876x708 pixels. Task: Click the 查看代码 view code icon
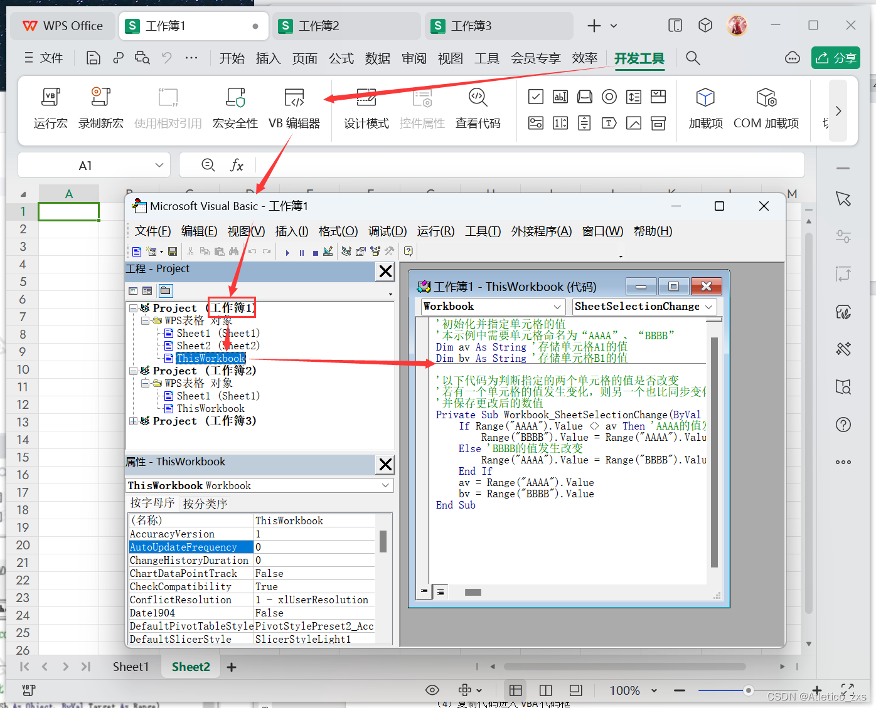pos(478,97)
